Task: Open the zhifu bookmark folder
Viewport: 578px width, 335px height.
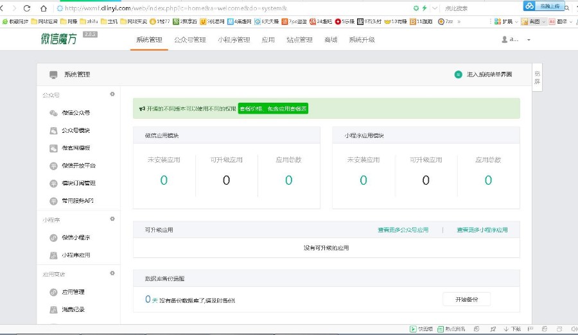Action: click(89, 21)
